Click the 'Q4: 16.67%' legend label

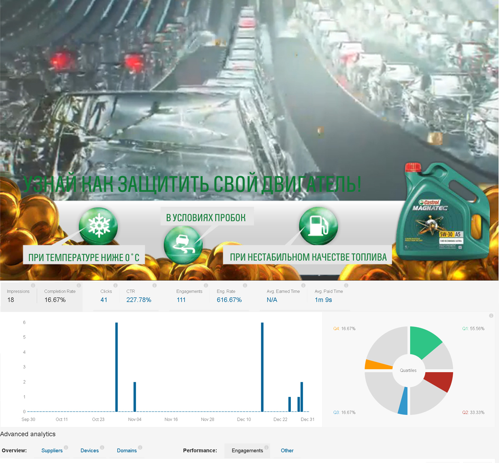tap(344, 329)
